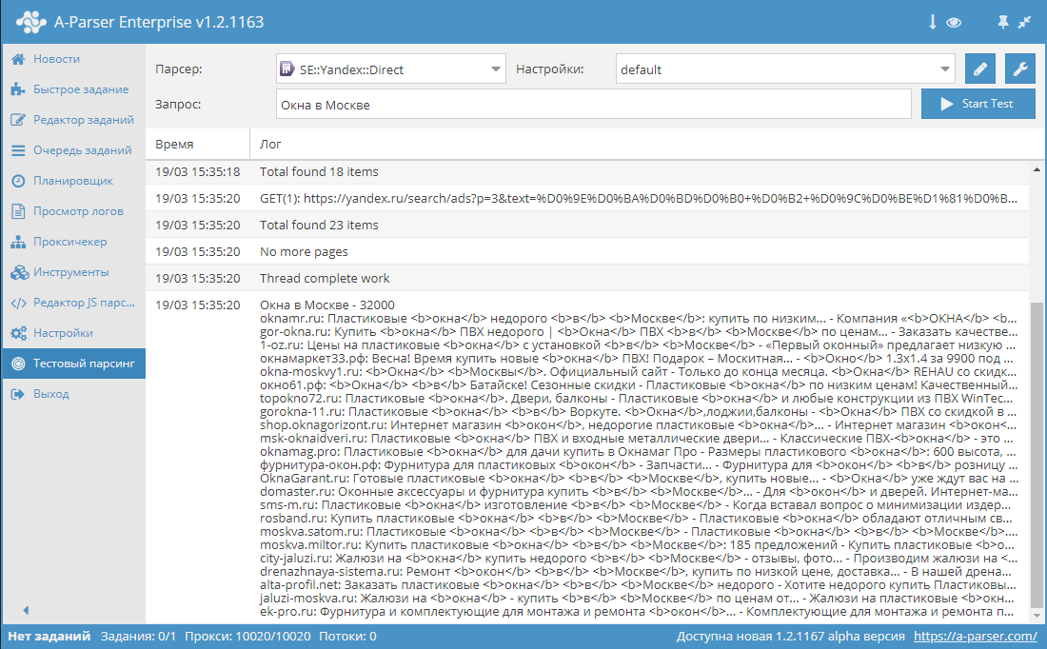Click the compress window arrows icon
The width and height of the screenshot is (1047, 649).
coord(1025,21)
